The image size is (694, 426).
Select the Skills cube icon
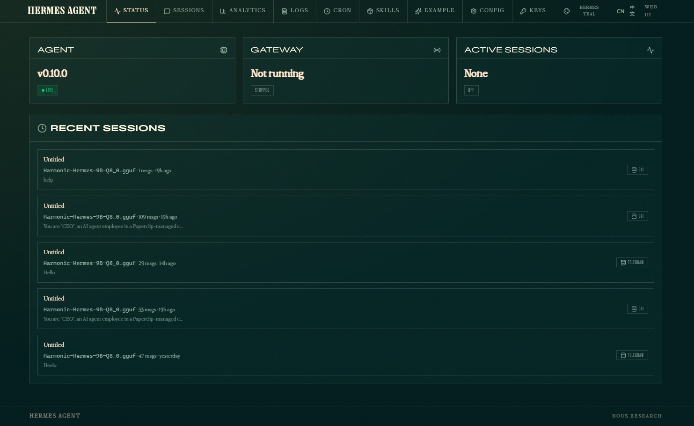(369, 10)
